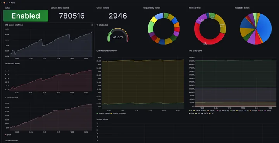
Task: Click the Status panel title
Action: 7,8
